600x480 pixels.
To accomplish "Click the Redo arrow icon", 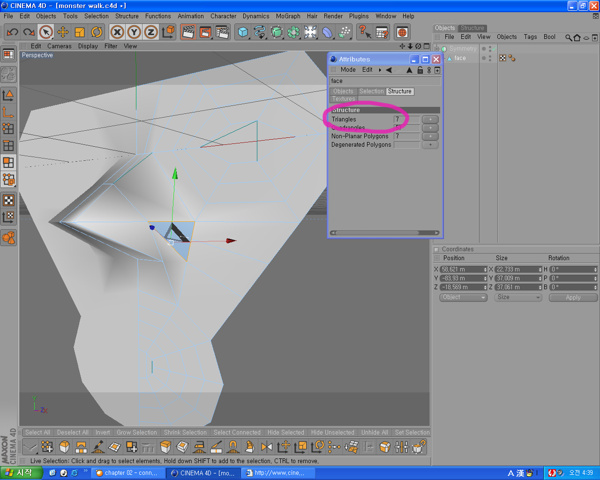I will [29, 32].
